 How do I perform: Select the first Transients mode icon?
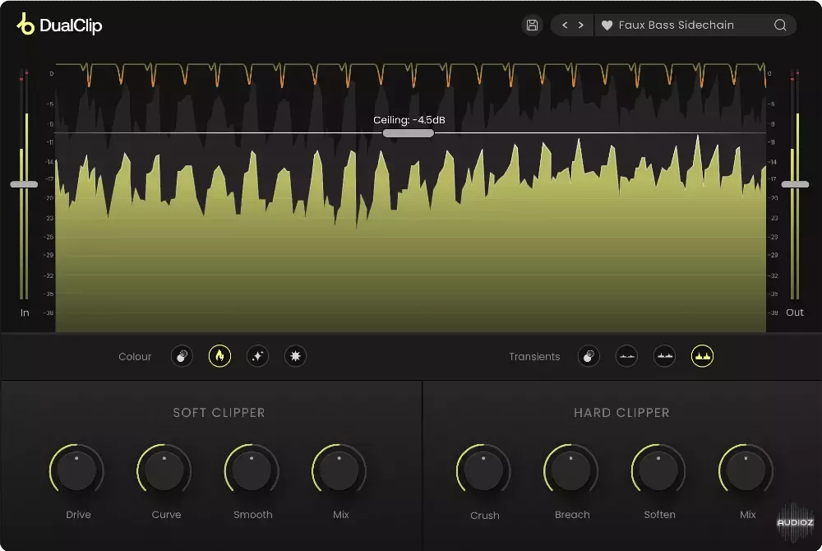pyautogui.click(x=589, y=356)
